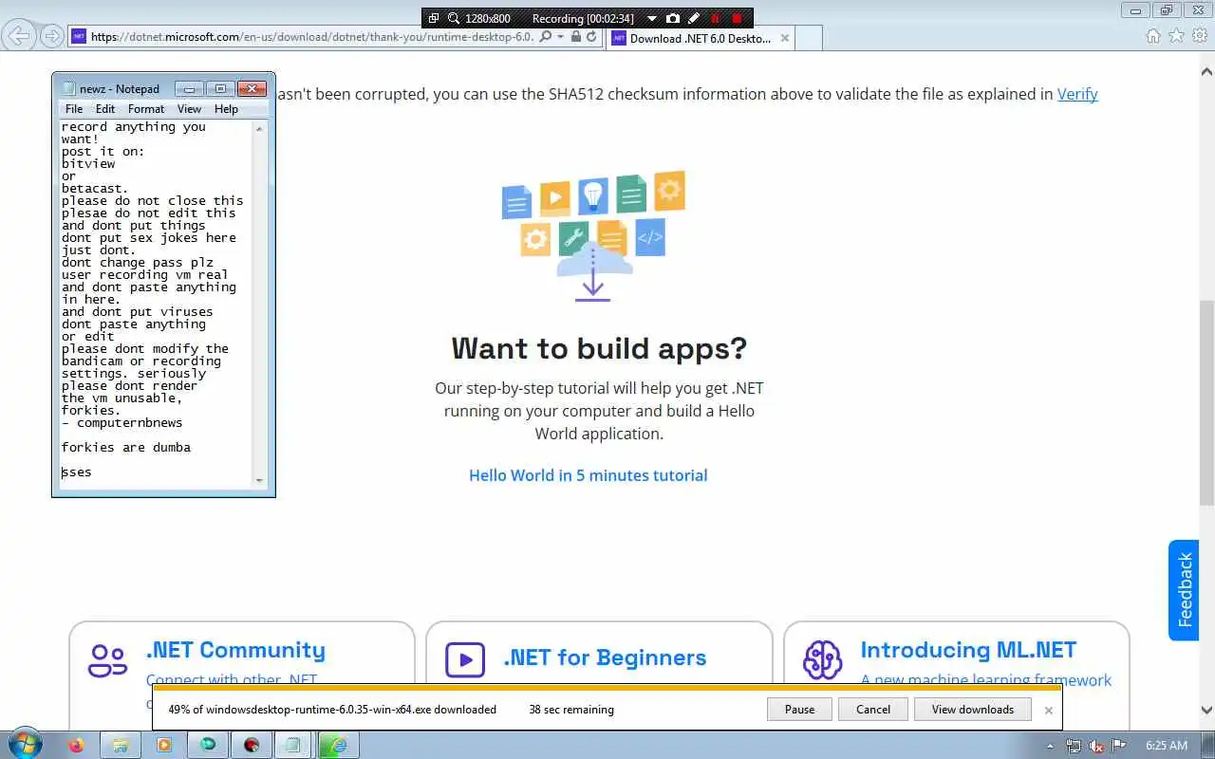Image resolution: width=1215 pixels, height=759 pixels.
Task: Click the 6:25 AM taskbar clock
Action: coord(1167,746)
